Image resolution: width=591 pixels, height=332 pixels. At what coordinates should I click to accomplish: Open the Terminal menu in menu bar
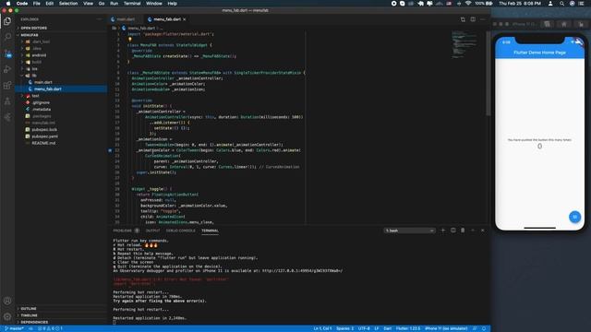pyautogui.click(x=132, y=4)
